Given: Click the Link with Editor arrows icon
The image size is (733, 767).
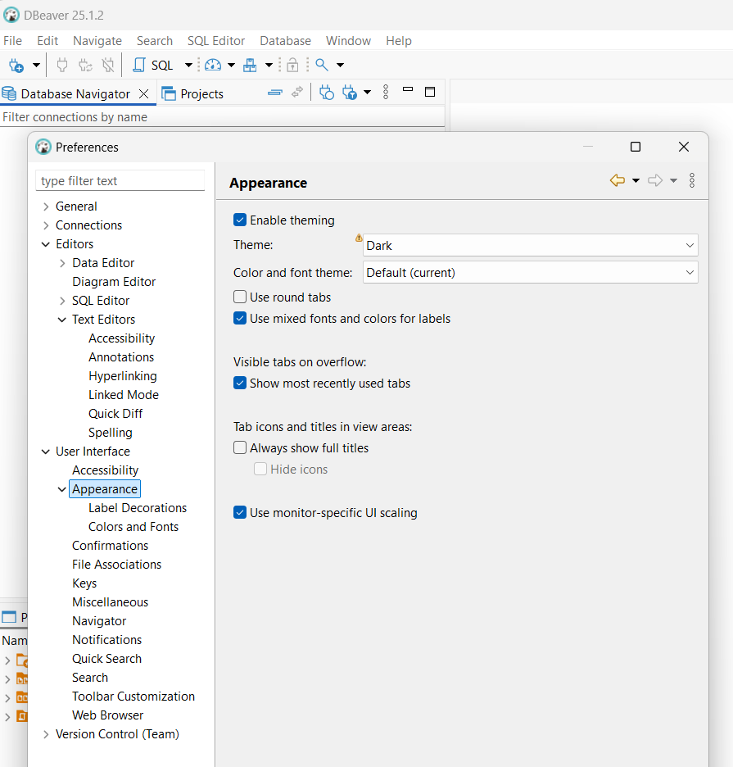Looking at the screenshot, I should click(x=296, y=92).
